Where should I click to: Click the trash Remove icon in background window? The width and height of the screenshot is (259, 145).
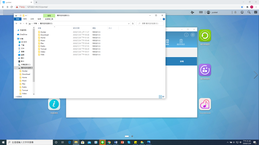167,42
